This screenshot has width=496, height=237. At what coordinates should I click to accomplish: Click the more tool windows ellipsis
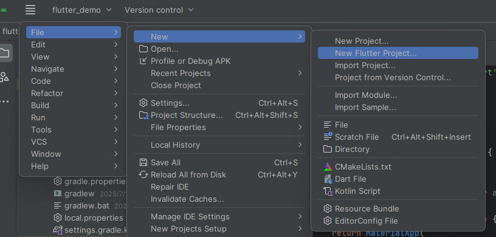pos(4,101)
